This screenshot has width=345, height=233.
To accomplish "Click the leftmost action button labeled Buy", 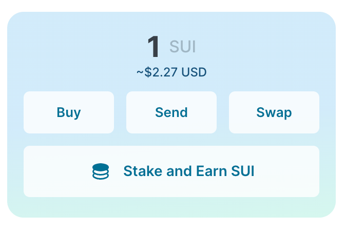I will coord(69,112).
